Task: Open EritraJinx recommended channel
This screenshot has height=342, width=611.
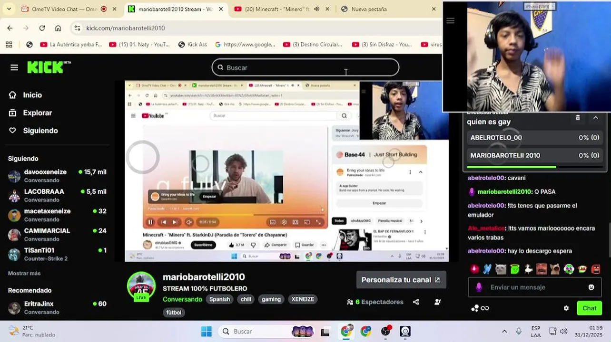Action: pyautogui.click(x=57, y=307)
